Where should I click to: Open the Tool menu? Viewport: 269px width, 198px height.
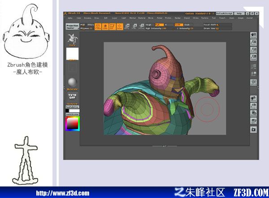(x=213, y=18)
